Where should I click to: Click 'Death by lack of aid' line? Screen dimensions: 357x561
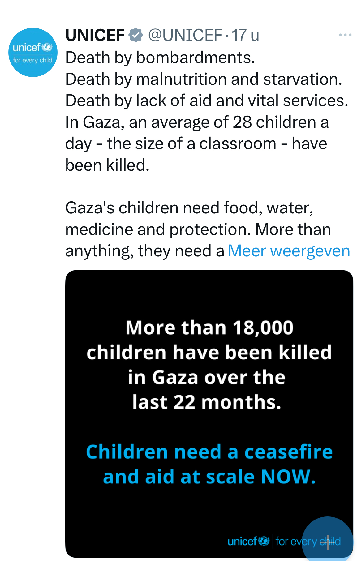pyautogui.click(x=207, y=101)
